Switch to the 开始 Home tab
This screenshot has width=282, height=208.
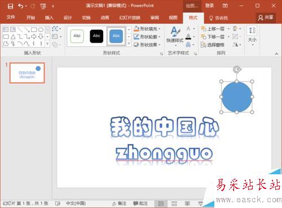coord(30,17)
